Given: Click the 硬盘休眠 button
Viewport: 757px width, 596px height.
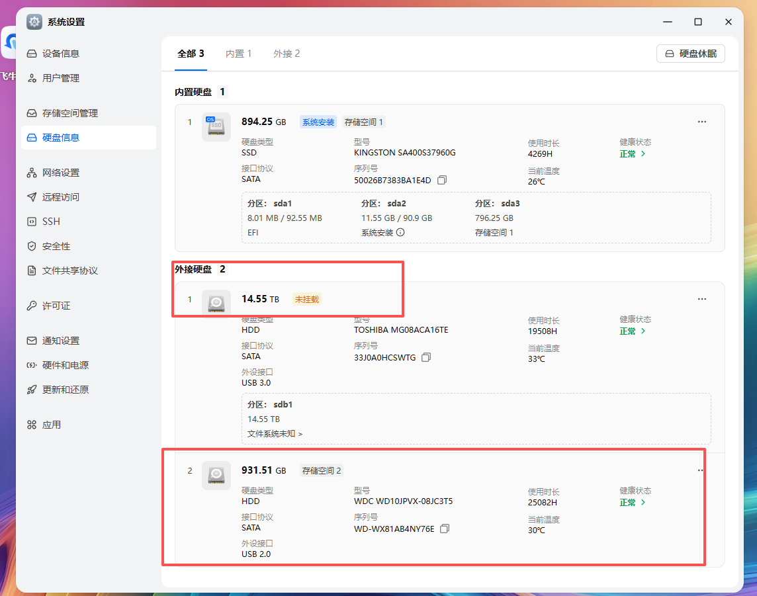Looking at the screenshot, I should click(690, 54).
